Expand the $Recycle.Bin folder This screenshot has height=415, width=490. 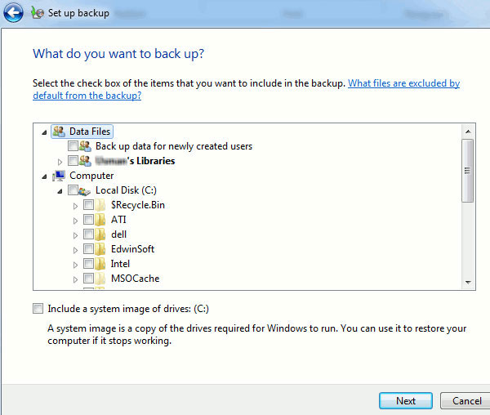point(75,206)
